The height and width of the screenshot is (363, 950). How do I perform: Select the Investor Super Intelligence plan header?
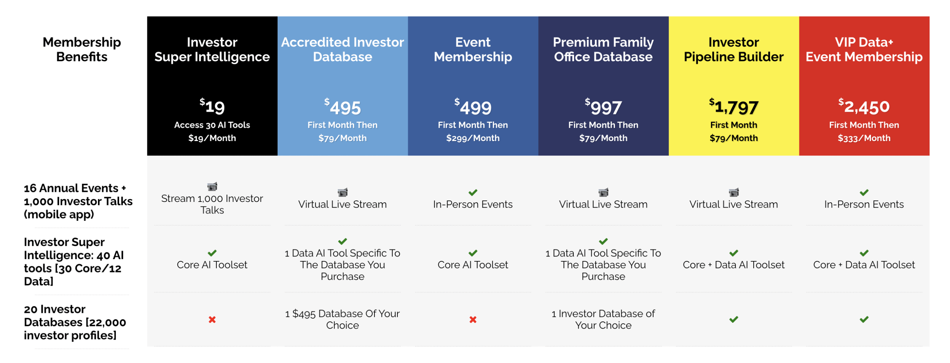pyautogui.click(x=212, y=86)
